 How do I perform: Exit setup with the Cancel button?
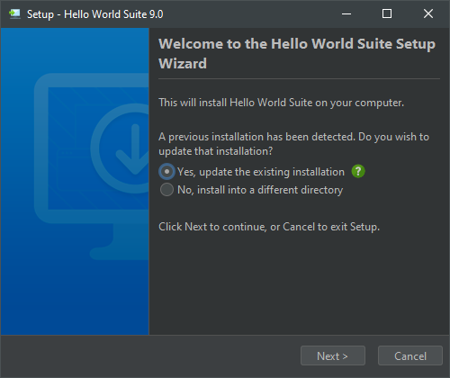click(410, 355)
